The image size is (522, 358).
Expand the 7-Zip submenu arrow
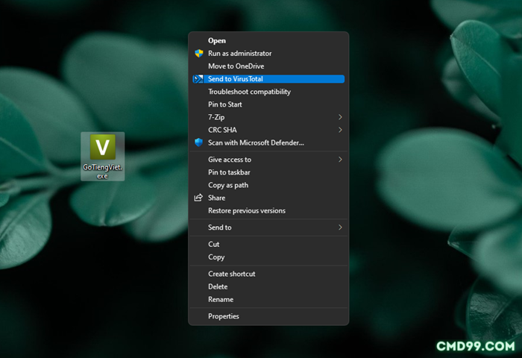340,117
